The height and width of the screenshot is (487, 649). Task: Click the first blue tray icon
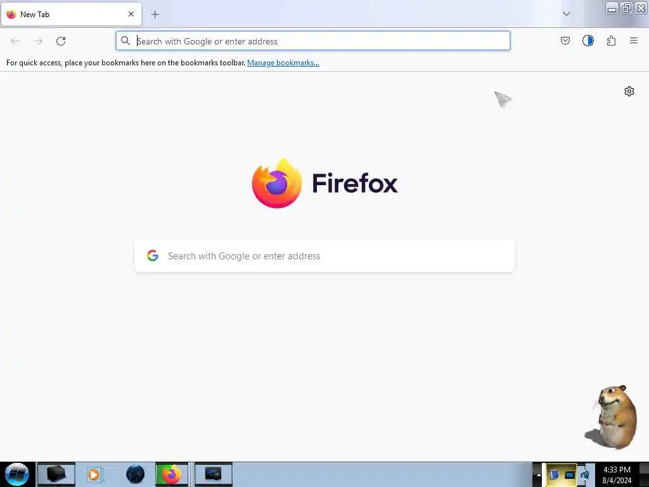point(554,474)
